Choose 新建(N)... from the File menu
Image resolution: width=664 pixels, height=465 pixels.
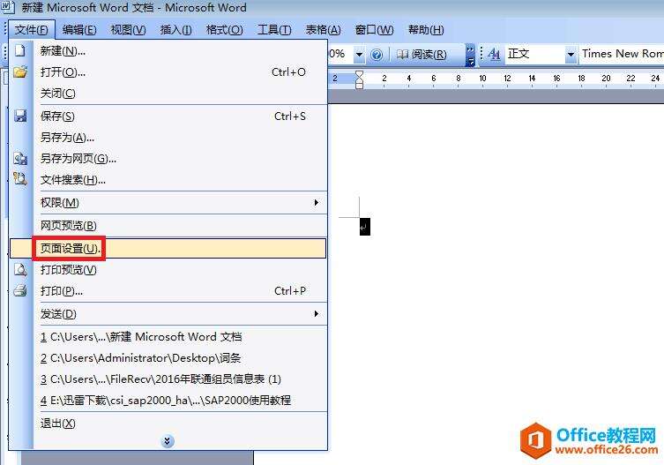[x=168, y=51]
